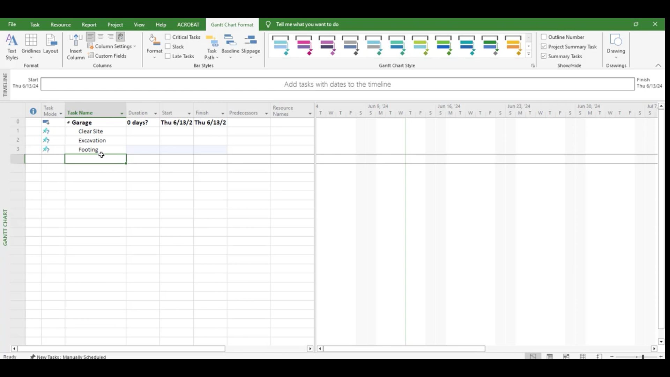670x377 pixels.
Task: Collapse the Garage summary task
Action: (69, 123)
